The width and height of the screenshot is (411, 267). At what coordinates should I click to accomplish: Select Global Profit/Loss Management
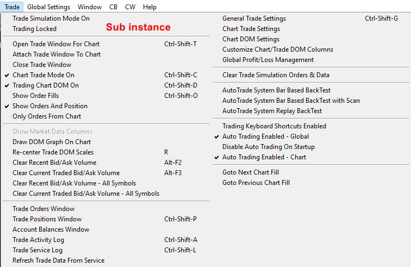268,60
